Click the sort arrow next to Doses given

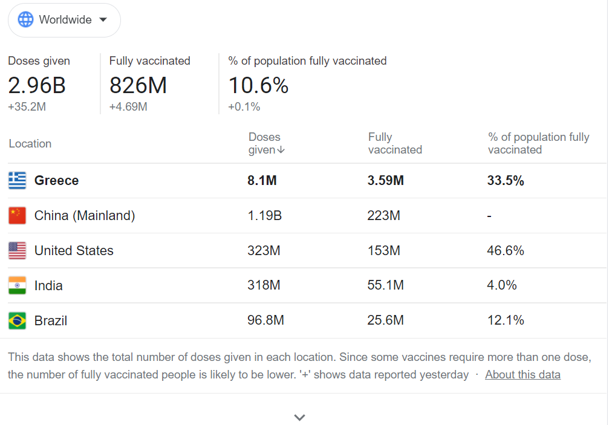pyautogui.click(x=281, y=151)
